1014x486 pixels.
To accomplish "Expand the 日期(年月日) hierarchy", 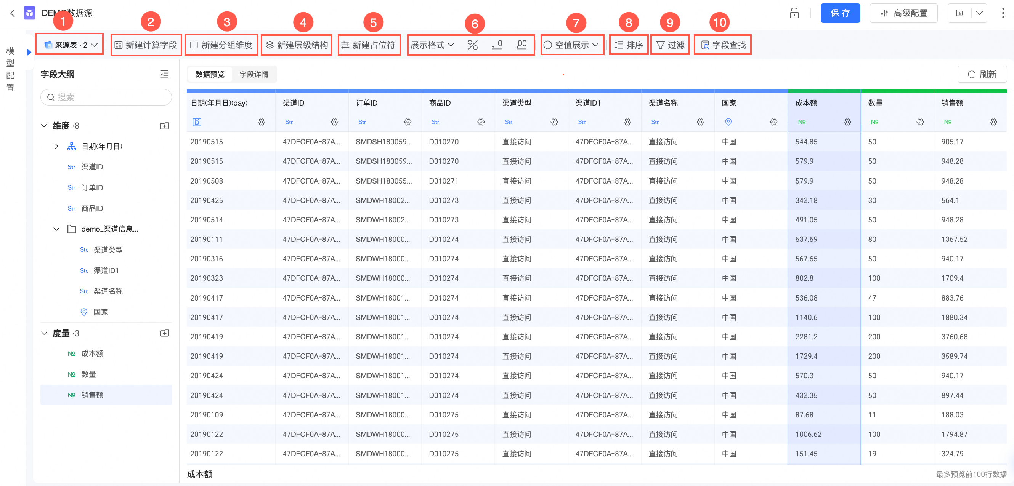I will click(56, 146).
